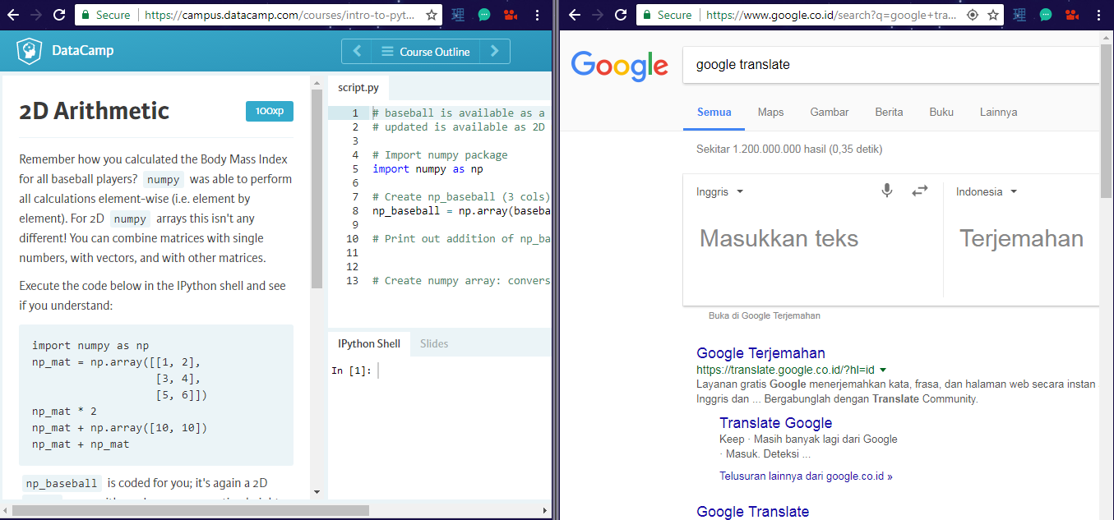1114x520 pixels.
Task: Click the instructions panel vertical scrollbar thumb
Action: [317, 188]
